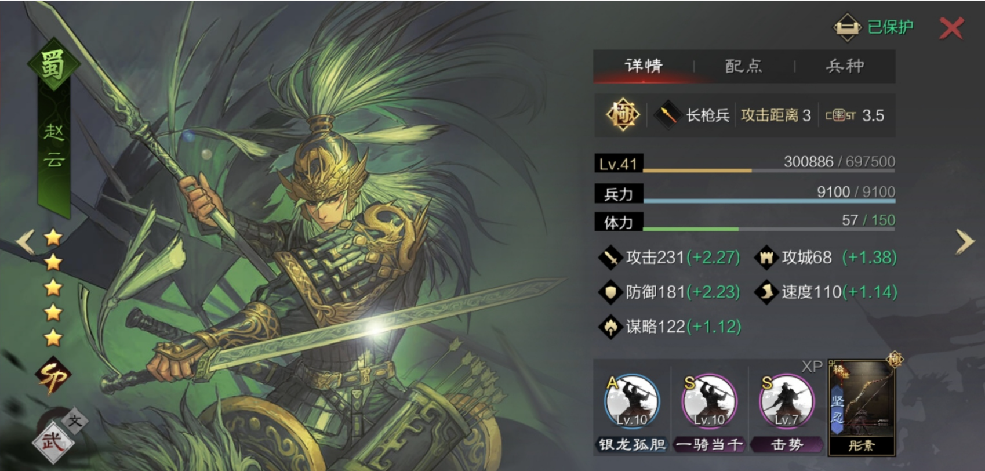
Task: Click the SP badge icon
Action: click(x=53, y=376)
